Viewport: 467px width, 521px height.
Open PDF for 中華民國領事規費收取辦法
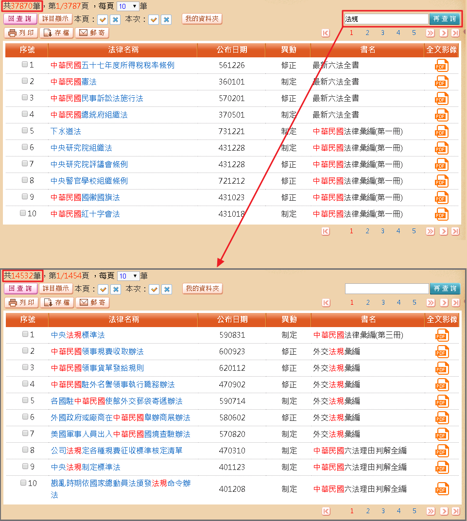point(442,352)
